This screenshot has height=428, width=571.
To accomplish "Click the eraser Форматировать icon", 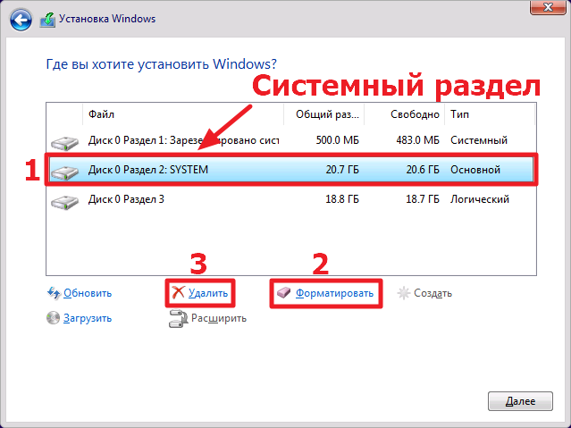I will (283, 292).
